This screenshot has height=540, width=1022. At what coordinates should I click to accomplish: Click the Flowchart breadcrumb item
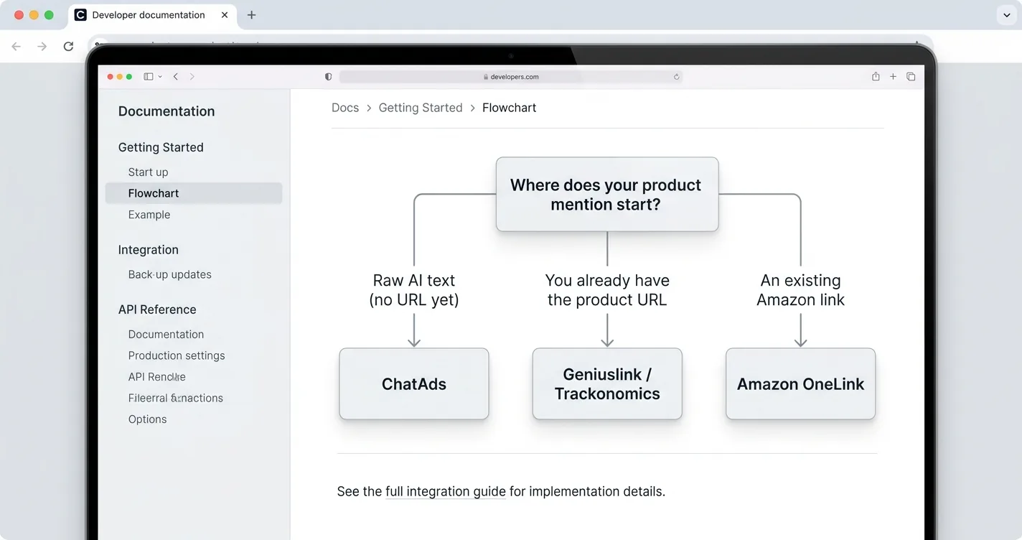click(509, 108)
